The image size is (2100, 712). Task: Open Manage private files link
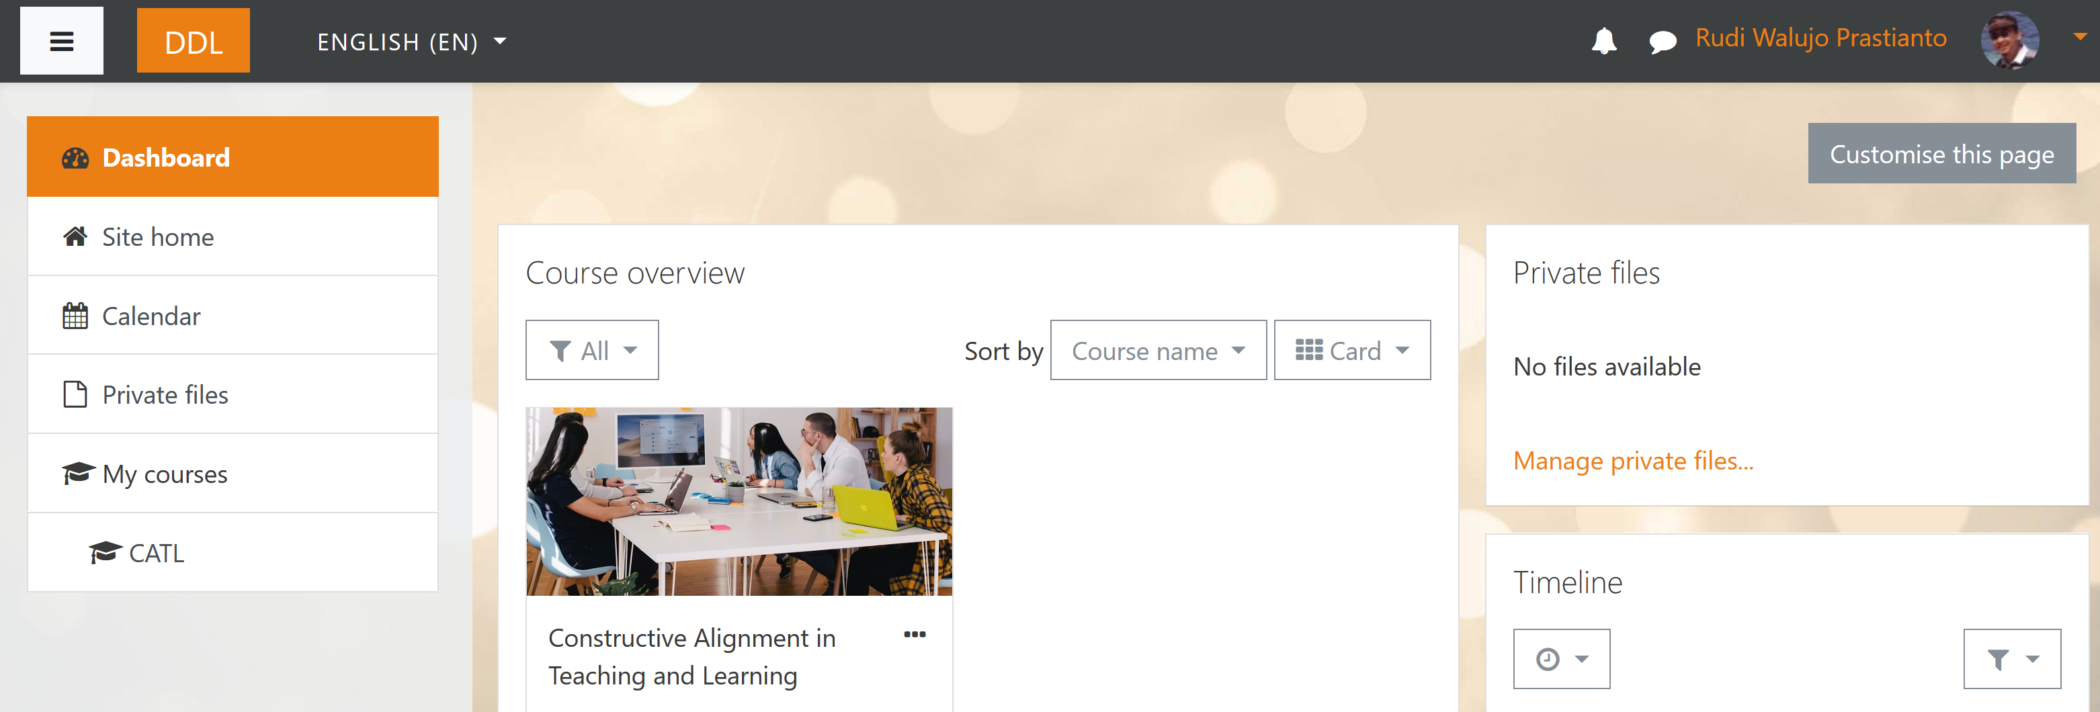point(1633,461)
